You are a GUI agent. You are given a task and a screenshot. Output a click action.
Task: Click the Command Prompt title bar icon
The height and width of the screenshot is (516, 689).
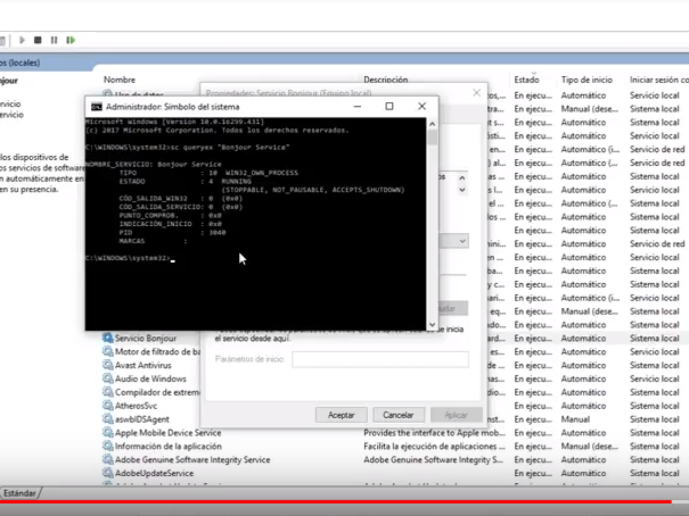click(97, 107)
